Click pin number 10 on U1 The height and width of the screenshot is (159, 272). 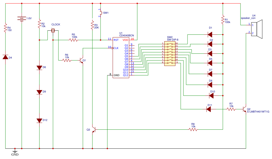(x=110, y=47)
